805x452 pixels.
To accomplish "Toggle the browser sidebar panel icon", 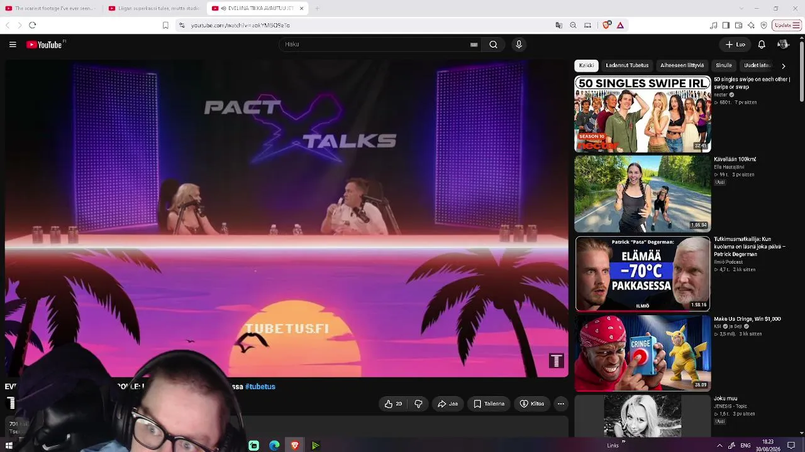I will coord(726,25).
